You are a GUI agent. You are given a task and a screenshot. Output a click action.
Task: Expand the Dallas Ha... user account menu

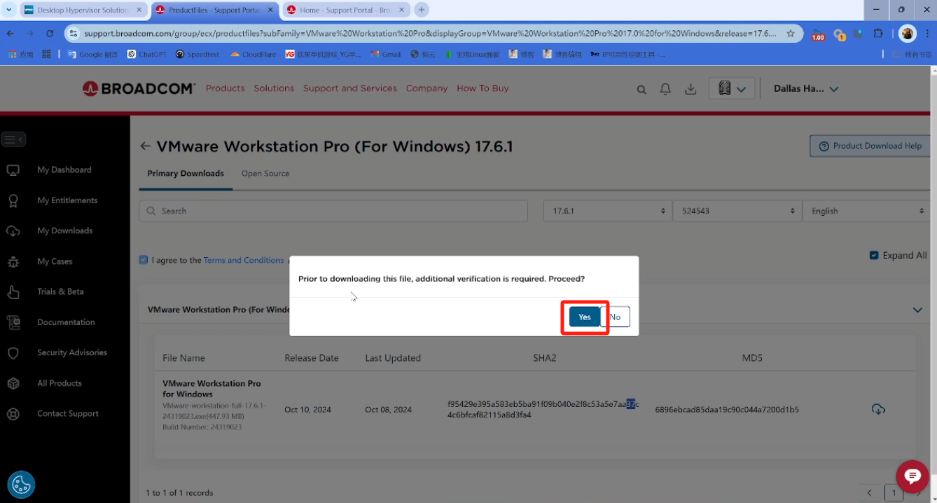806,88
